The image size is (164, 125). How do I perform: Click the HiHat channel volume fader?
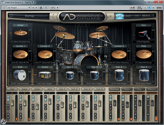point(37,107)
